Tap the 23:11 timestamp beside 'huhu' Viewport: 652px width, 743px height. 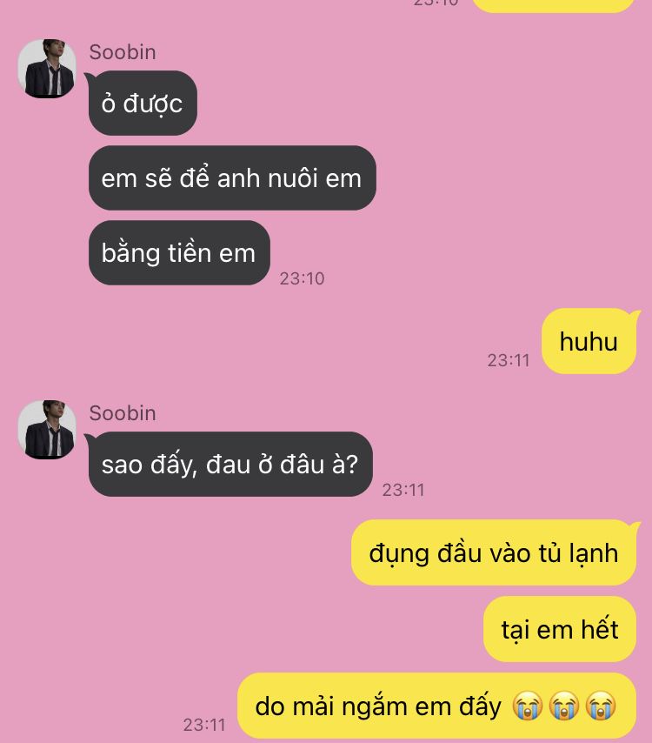tap(509, 360)
